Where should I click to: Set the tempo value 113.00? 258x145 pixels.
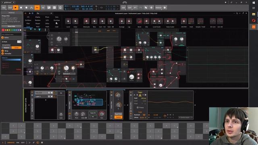click(x=75, y=6)
